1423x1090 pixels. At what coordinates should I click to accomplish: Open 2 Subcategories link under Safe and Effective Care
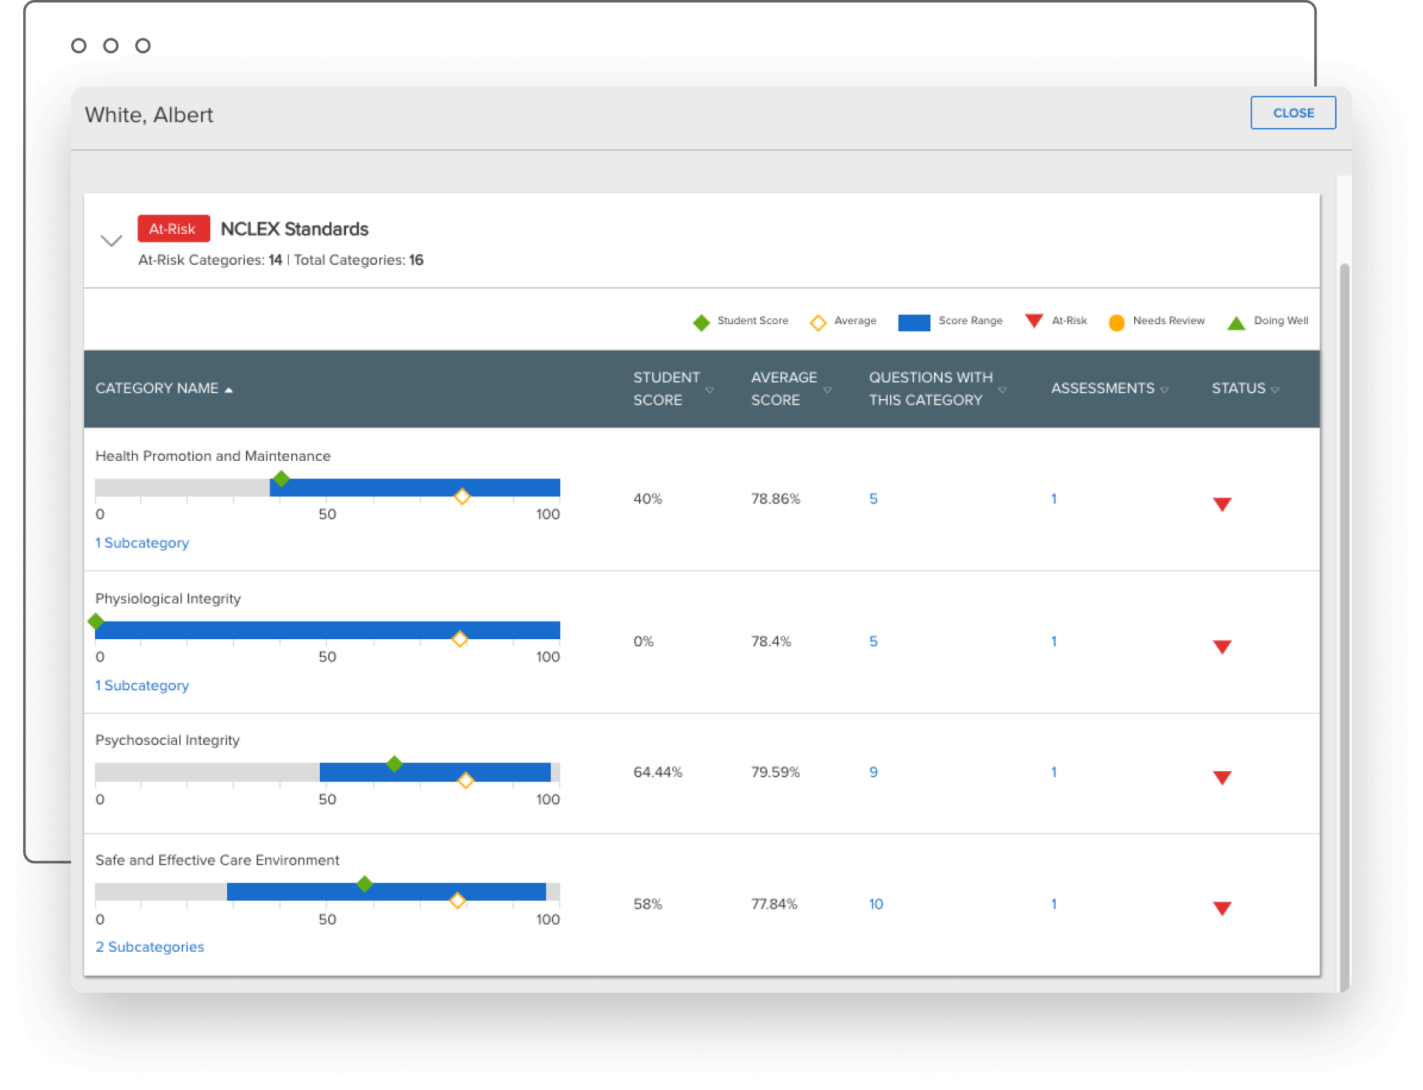pos(150,946)
